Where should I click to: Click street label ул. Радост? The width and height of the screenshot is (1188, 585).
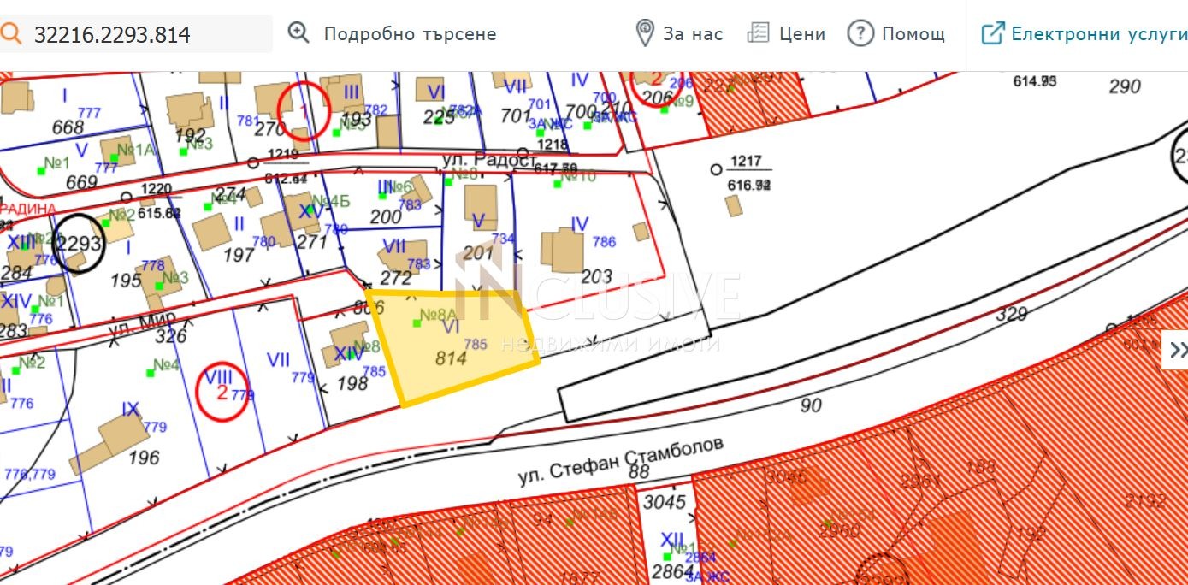coord(489,160)
